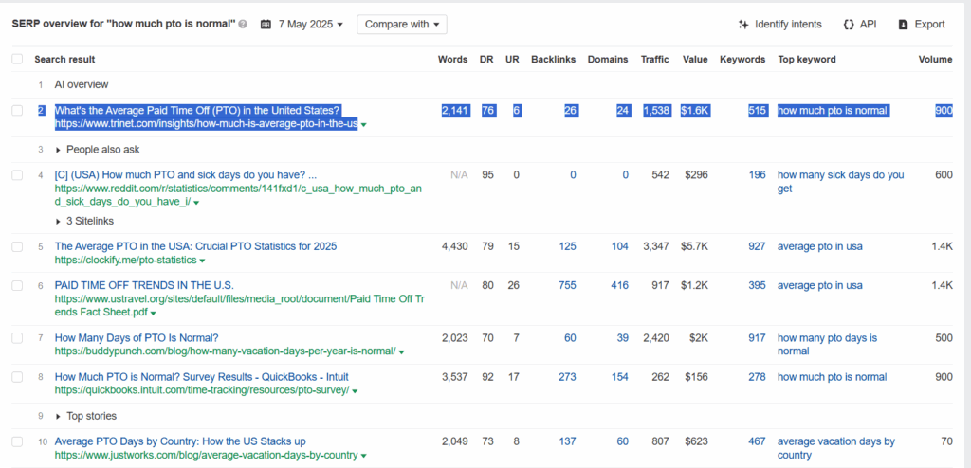The height and width of the screenshot is (468, 971).
Task: Check the box for the reddit.com result
Action: click(17, 175)
